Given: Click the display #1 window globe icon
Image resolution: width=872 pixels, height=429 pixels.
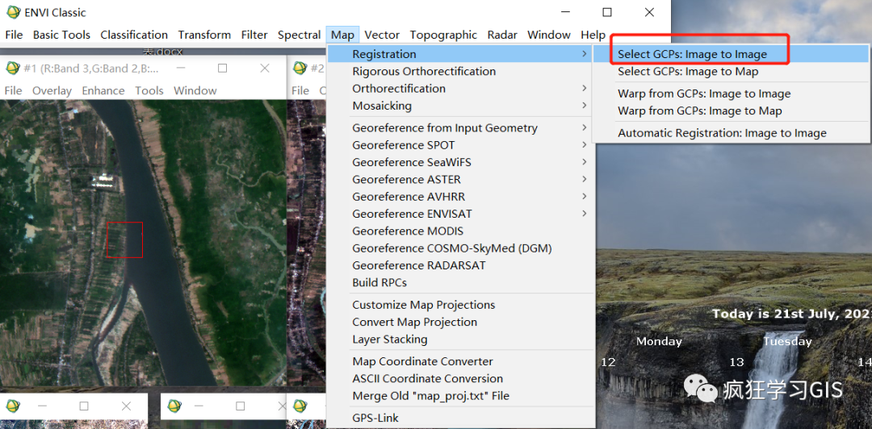Looking at the screenshot, I should tap(12, 69).
